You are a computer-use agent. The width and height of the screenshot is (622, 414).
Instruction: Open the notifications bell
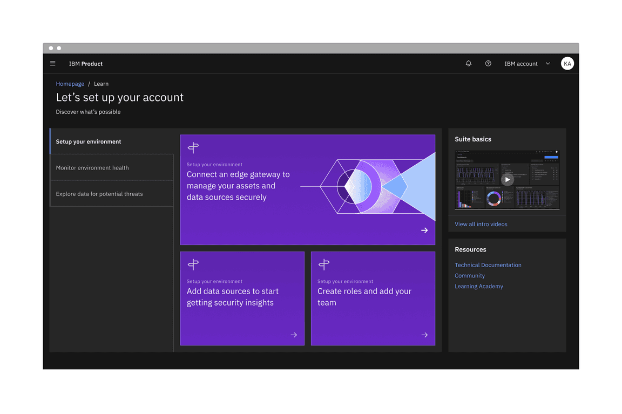[x=469, y=64]
